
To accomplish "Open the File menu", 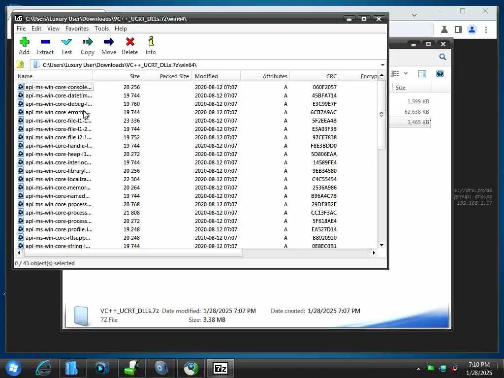I will (x=21, y=28).
